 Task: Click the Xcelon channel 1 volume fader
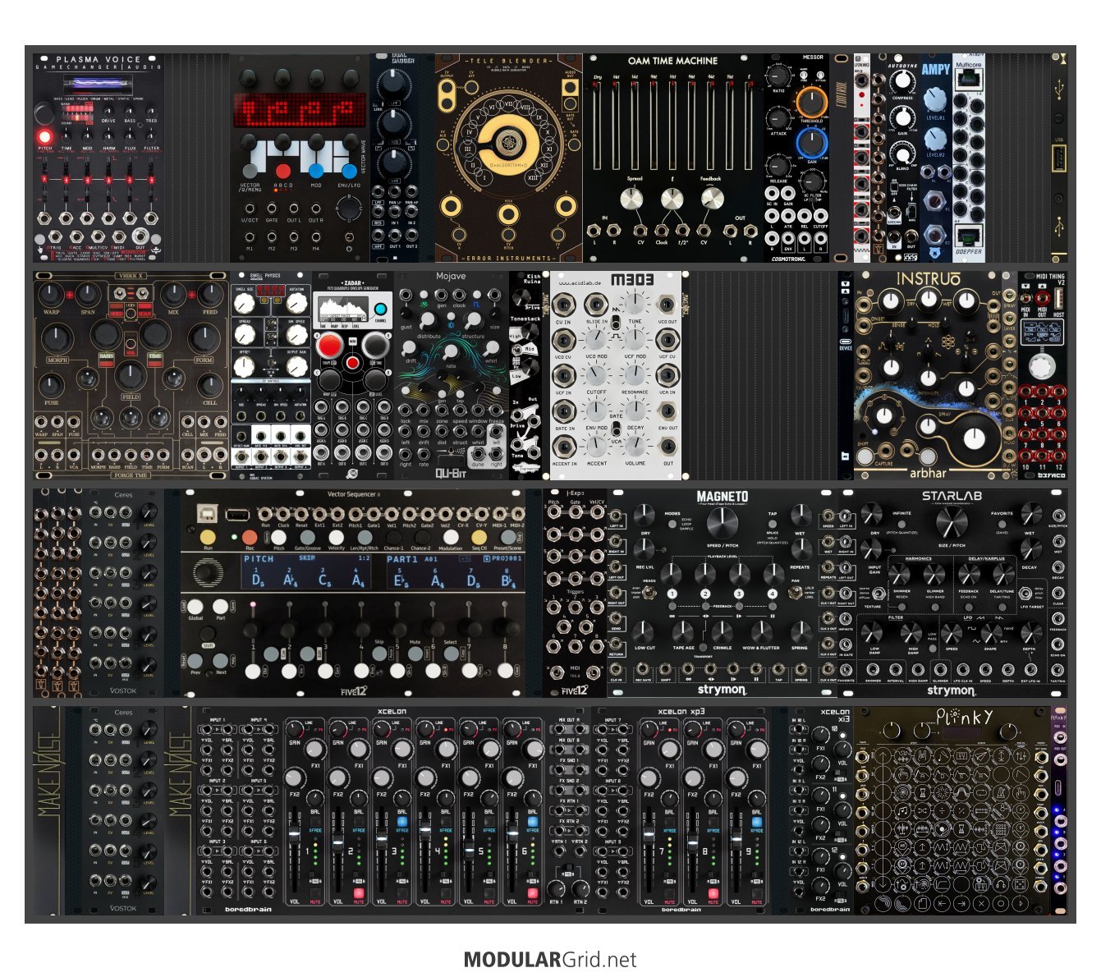[x=295, y=834]
